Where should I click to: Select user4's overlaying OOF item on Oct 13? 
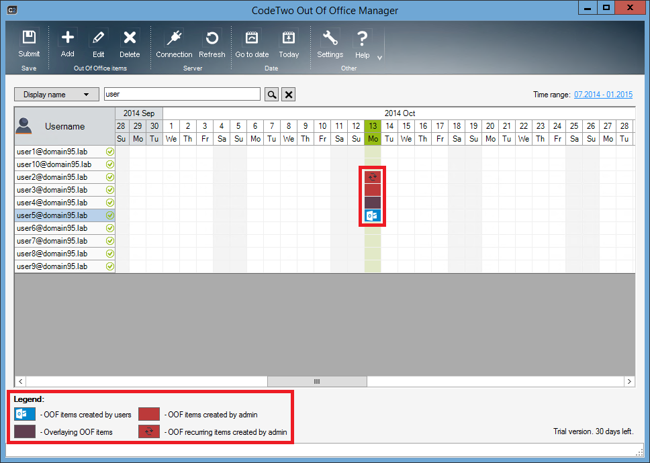(x=373, y=203)
